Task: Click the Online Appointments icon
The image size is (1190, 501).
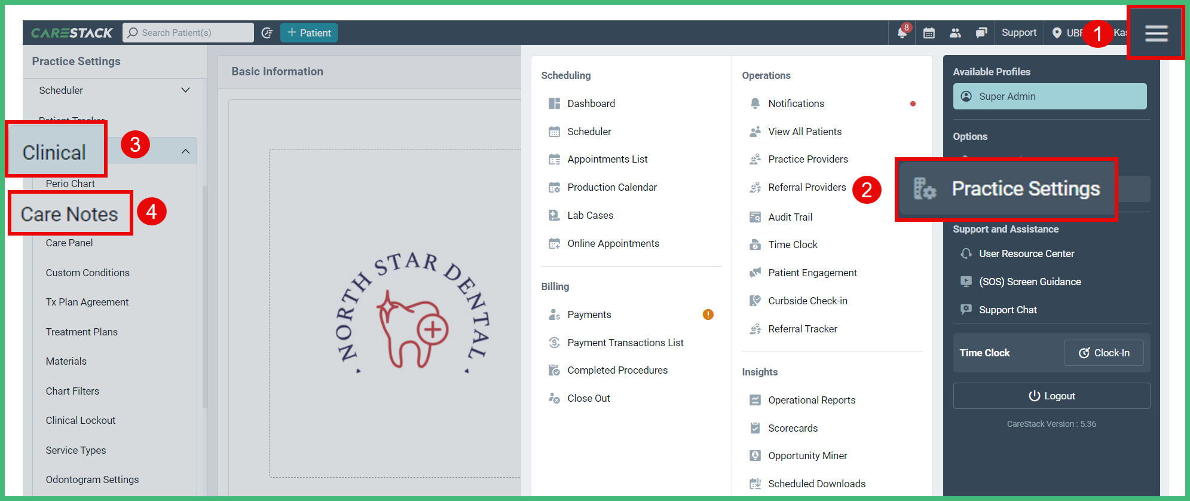Action: [x=555, y=243]
